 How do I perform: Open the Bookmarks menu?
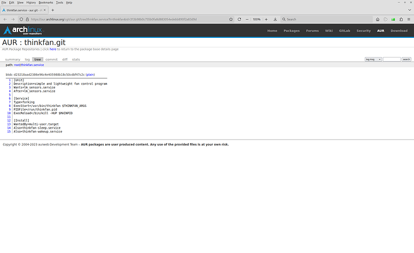click(46, 2)
